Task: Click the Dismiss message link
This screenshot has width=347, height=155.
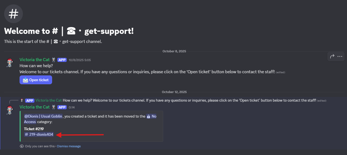Action: pyautogui.click(x=69, y=146)
